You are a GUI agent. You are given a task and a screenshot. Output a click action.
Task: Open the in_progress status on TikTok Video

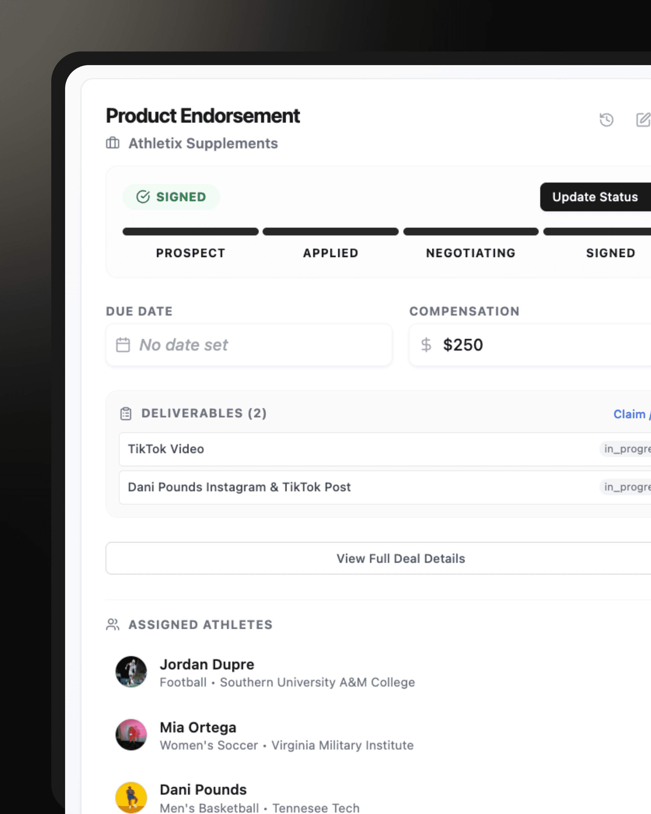[x=627, y=449]
